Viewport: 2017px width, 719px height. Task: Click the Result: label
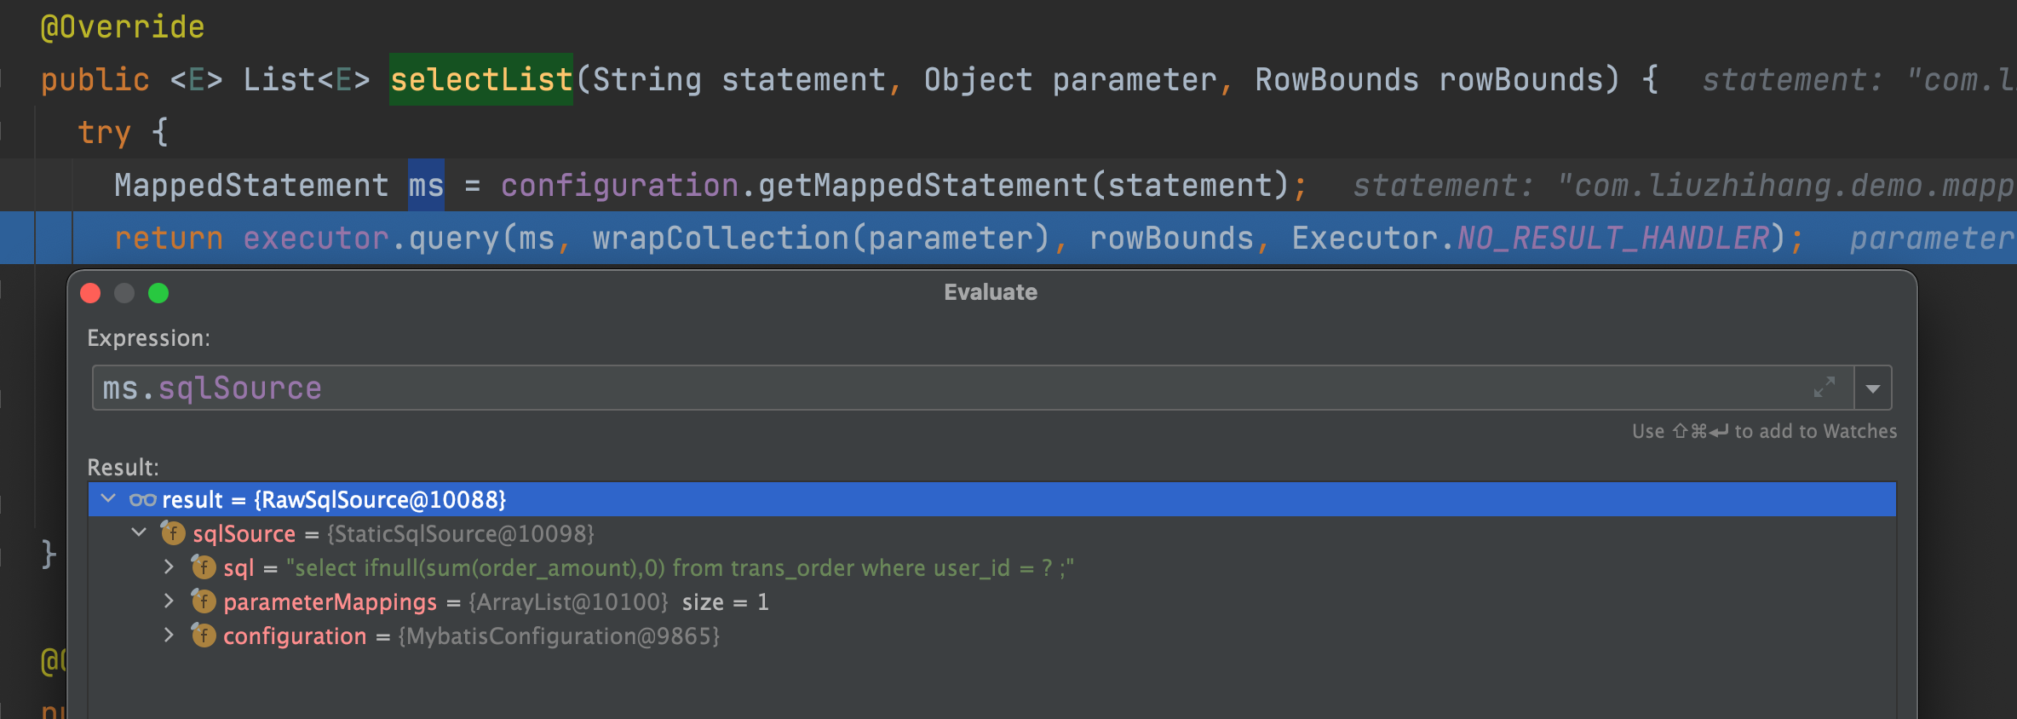[123, 467]
